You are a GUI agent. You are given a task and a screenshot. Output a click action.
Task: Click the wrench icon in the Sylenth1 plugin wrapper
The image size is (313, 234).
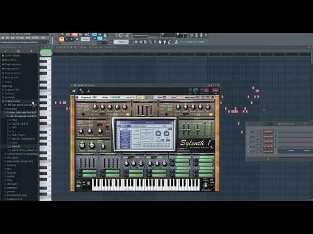tap(88, 91)
